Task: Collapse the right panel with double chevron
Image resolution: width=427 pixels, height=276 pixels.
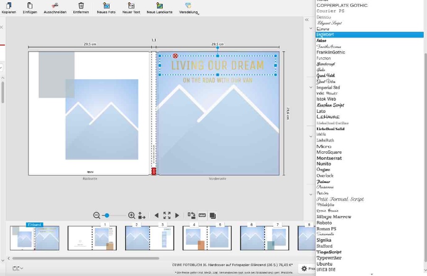Action: click(x=306, y=20)
